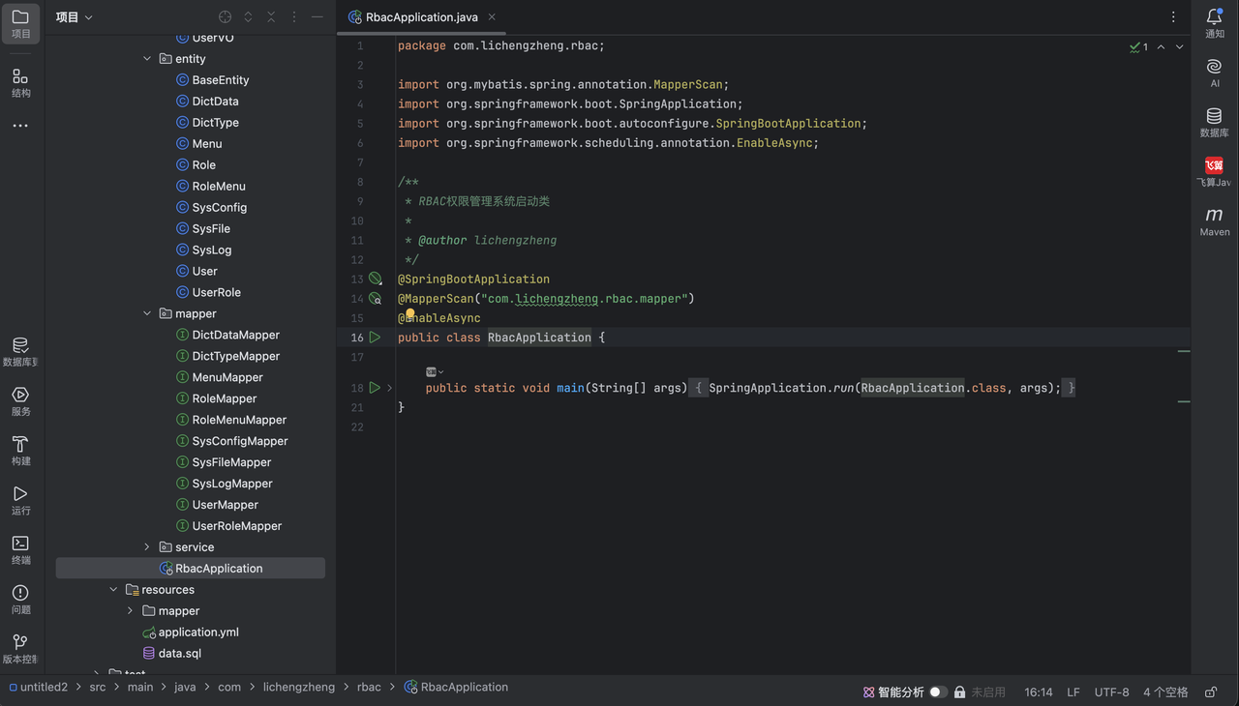Select MenuMapper in the project tree
This screenshot has height=706, width=1239.
pos(220,378)
